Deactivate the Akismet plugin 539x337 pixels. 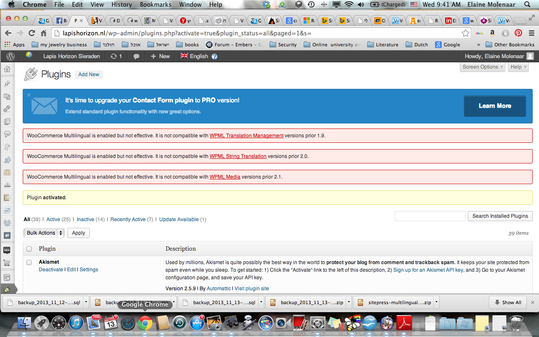pos(51,270)
